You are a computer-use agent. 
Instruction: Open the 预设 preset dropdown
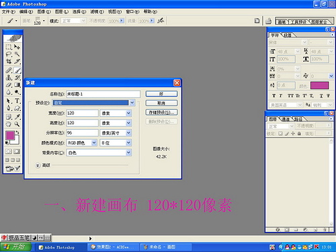pyautogui.click(x=132, y=103)
